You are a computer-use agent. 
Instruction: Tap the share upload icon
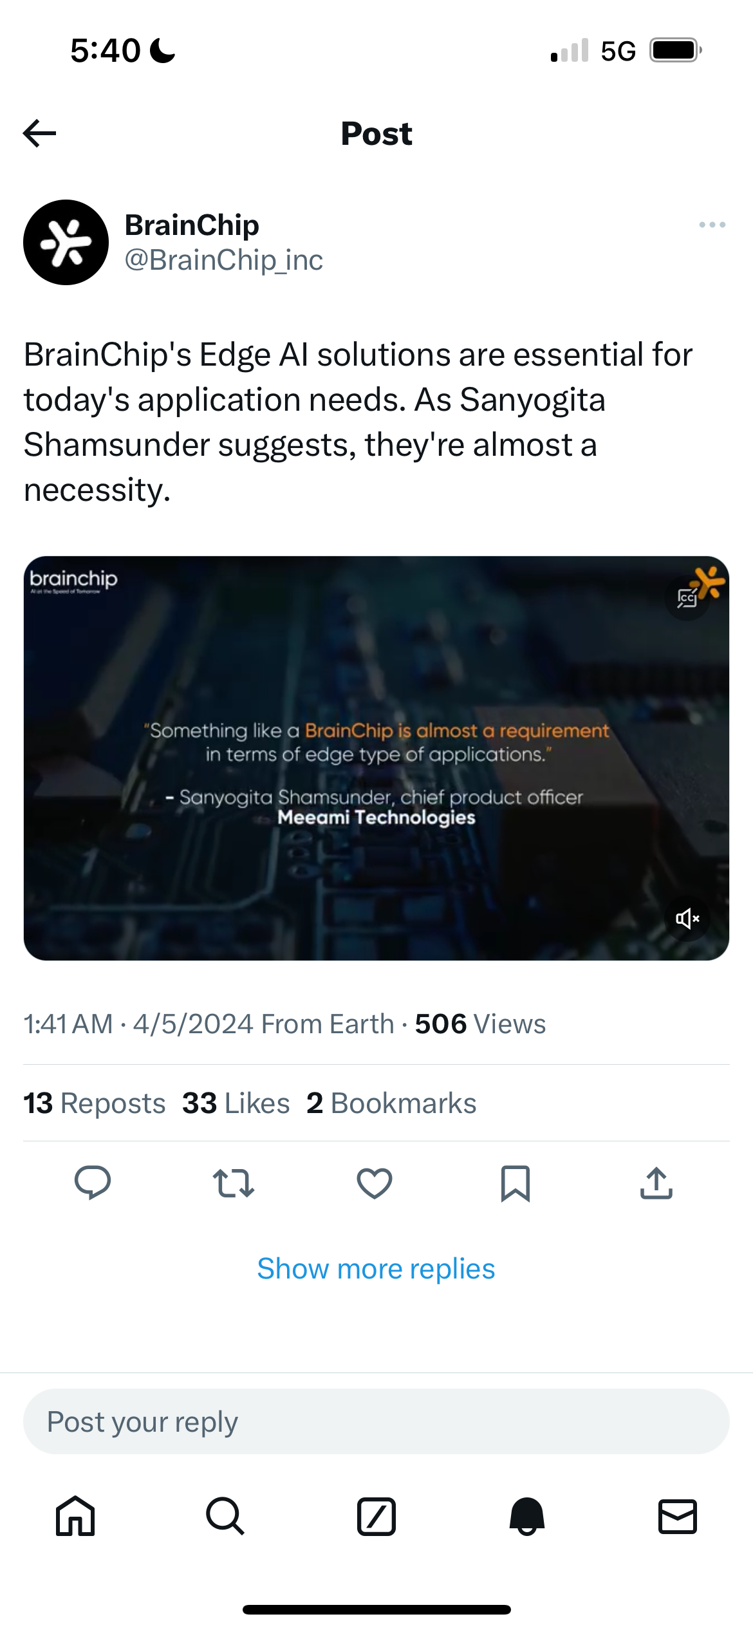point(656,1183)
